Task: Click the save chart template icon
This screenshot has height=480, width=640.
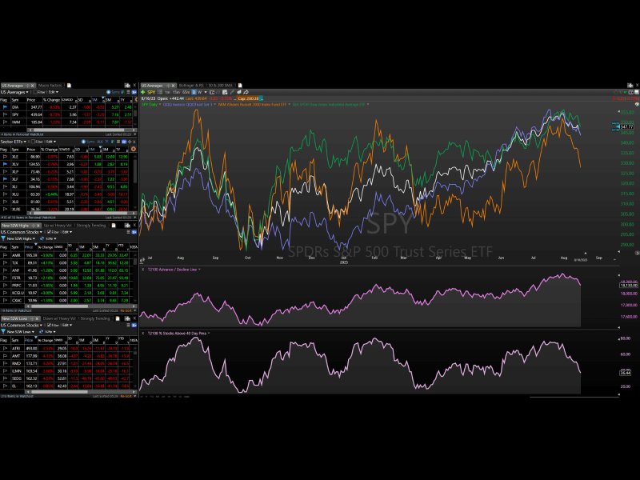Action: click(225, 92)
